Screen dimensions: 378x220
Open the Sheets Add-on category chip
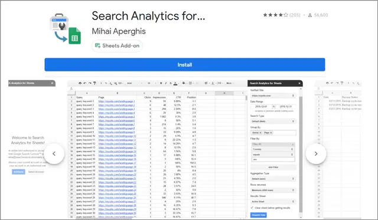[x=117, y=46]
